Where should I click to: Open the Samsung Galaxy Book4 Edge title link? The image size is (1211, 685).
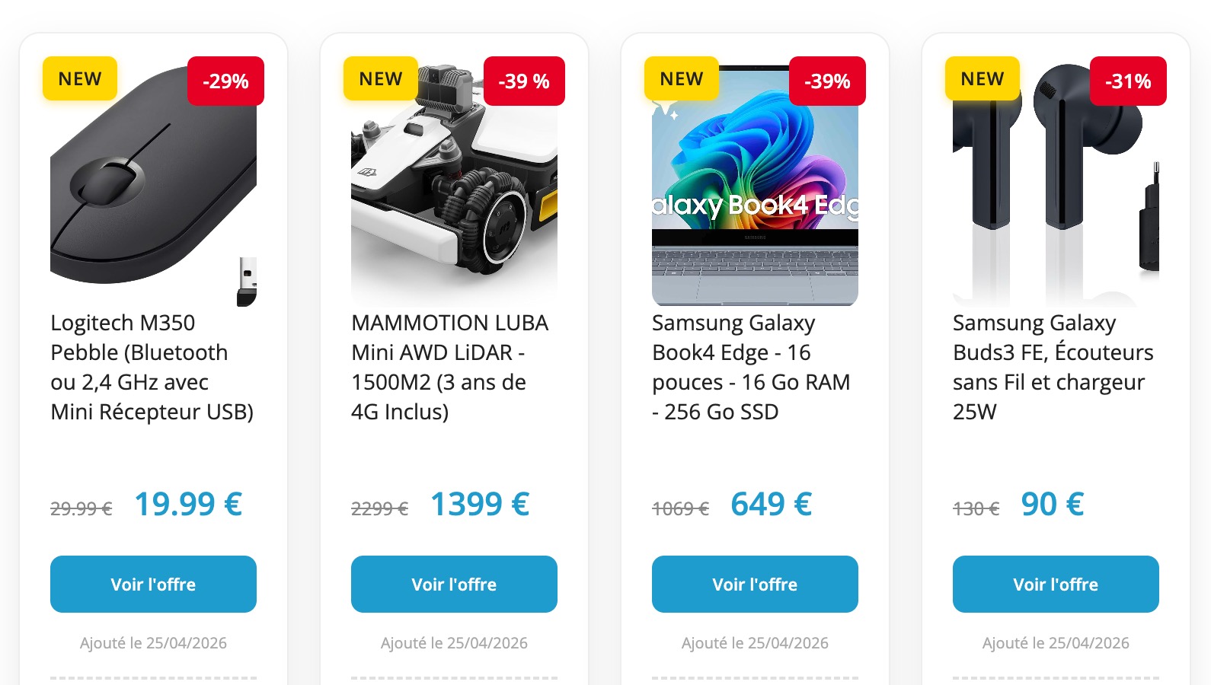tap(751, 367)
